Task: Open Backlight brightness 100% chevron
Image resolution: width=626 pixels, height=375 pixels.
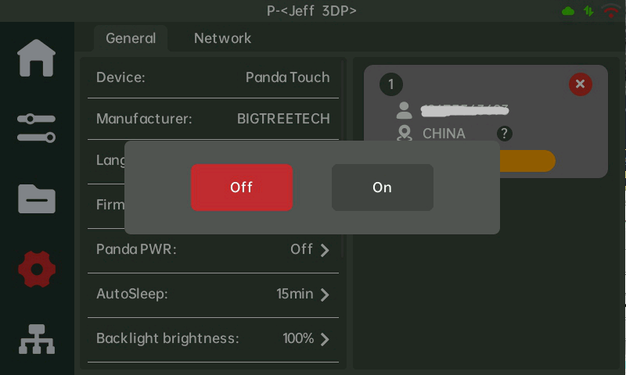Action: click(325, 339)
